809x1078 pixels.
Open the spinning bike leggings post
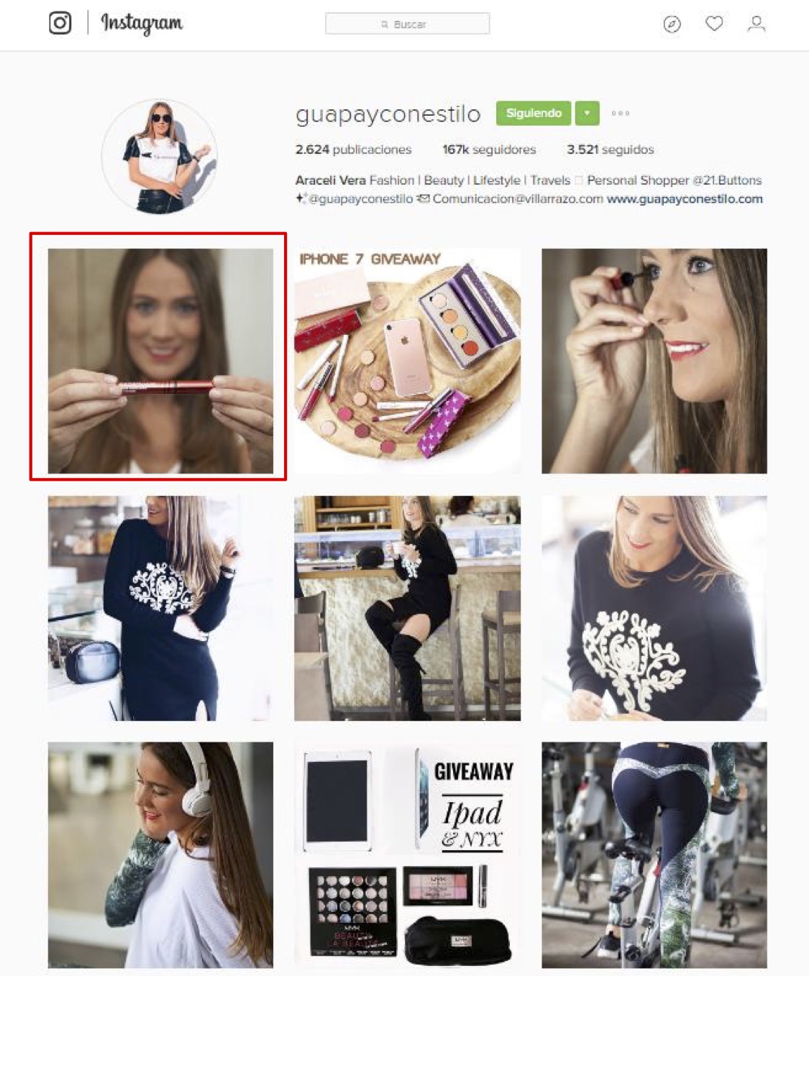coord(654,855)
